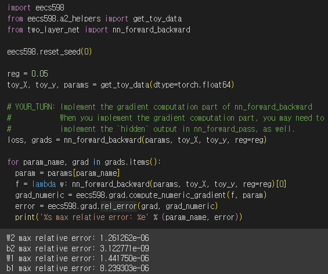Click the 'import eecs598' line
Screen dimensions: 328x274
tap(36, 8)
